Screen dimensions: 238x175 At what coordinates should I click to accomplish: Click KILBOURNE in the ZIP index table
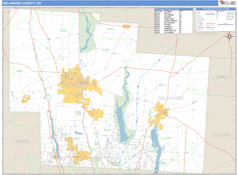pyautogui.click(x=169, y=19)
